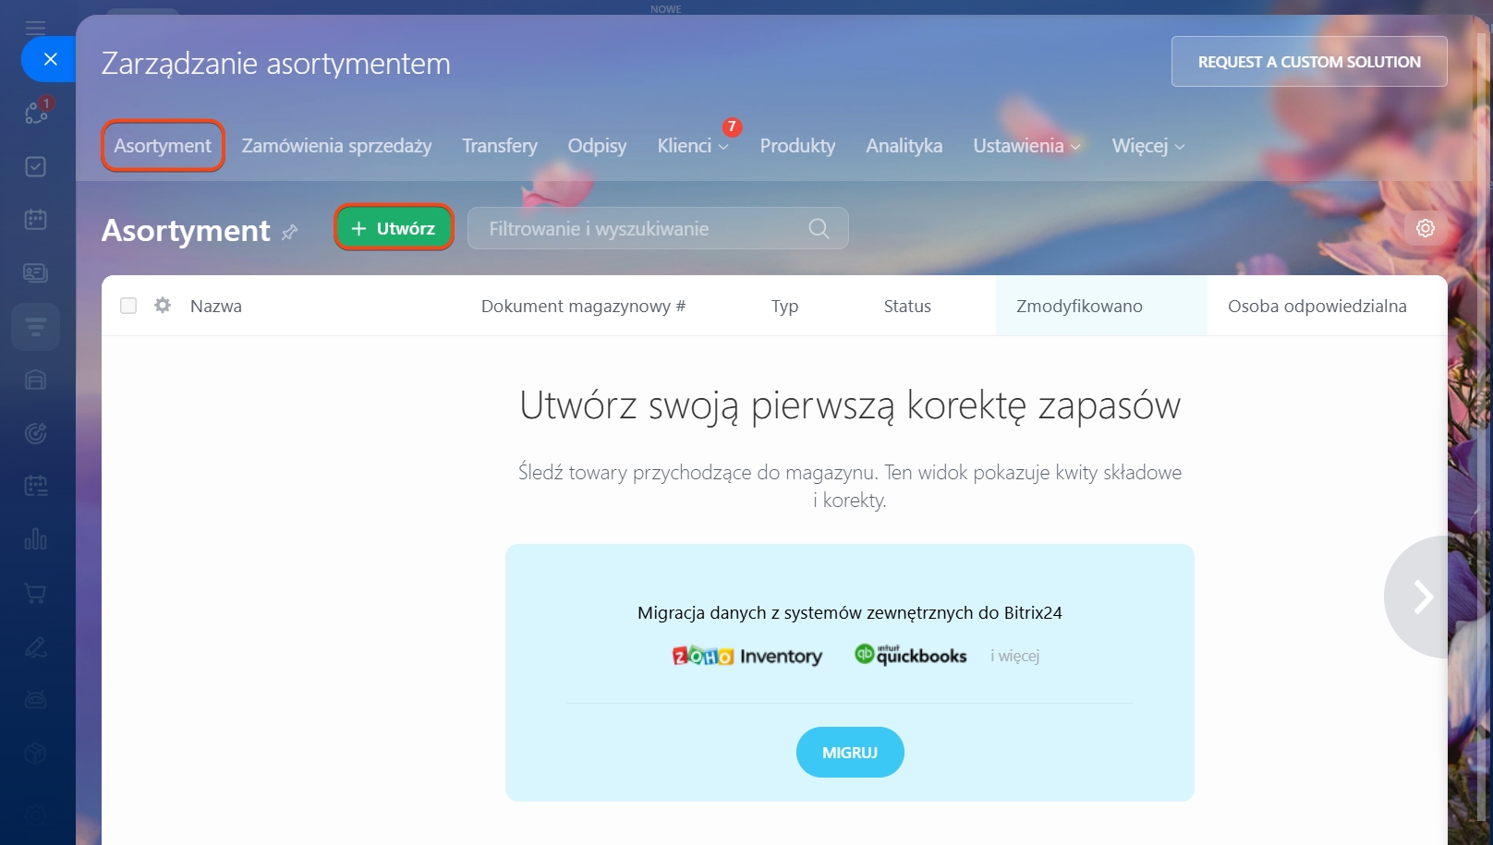Close the slider panel with the X button

click(50, 59)
